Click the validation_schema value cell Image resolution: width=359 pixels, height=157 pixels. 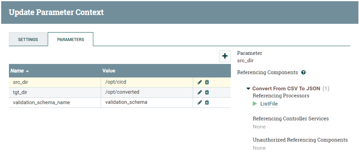click(147, 102)
